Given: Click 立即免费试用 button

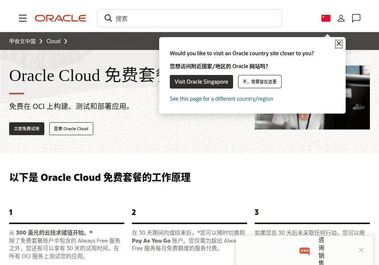Looking at the screenshot, I should 27,129.
